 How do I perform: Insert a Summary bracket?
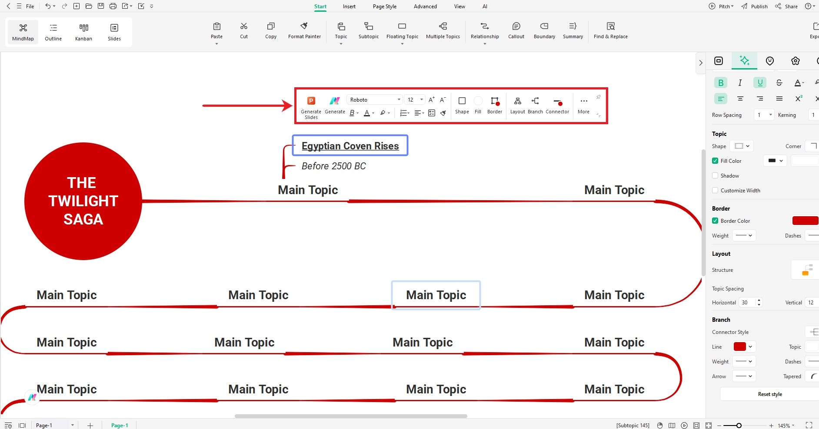tap(573, 30)
